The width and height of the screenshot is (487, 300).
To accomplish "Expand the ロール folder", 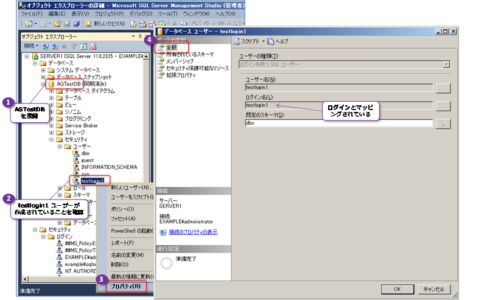I will tap(60, 188).
